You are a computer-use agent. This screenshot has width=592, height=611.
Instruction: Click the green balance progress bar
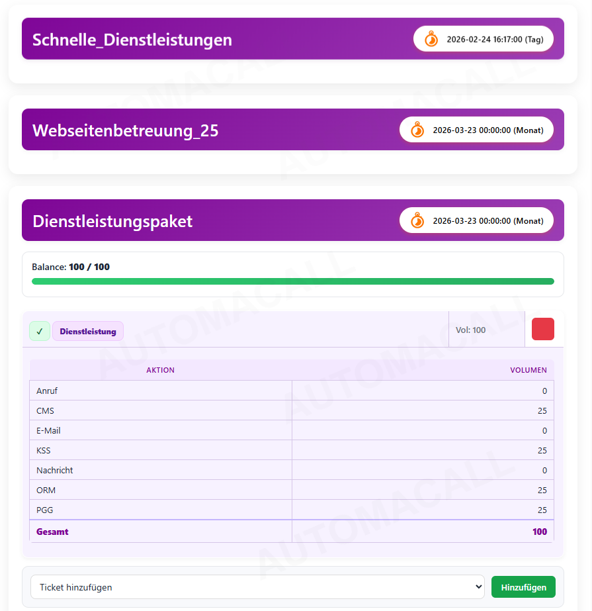(x=292, y=281)
